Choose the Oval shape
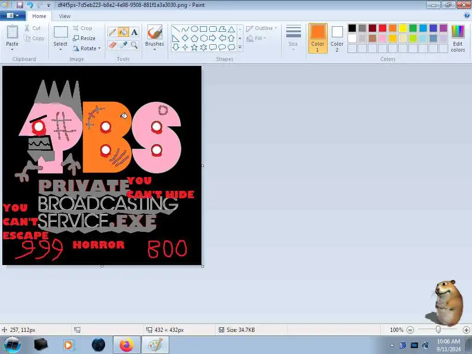Image resolution: width=472 pixels, height=354 pixels. point(195,29)
